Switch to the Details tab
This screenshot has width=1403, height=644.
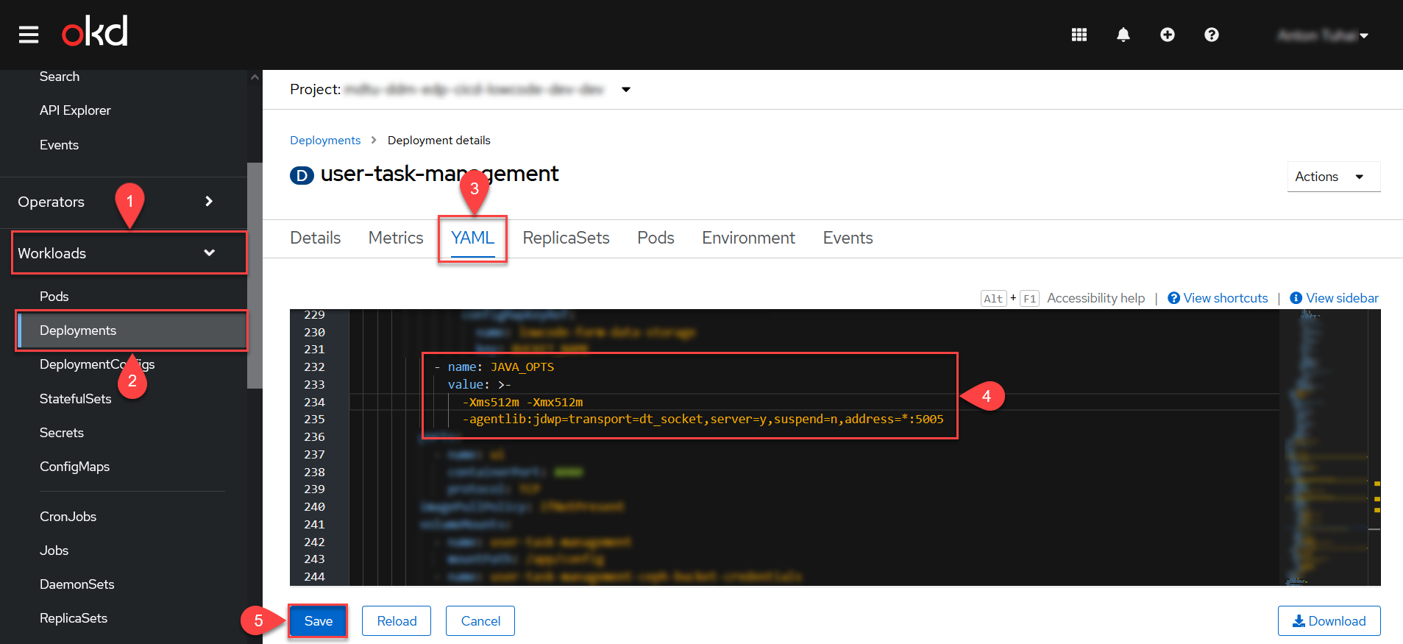click(316, 238)
